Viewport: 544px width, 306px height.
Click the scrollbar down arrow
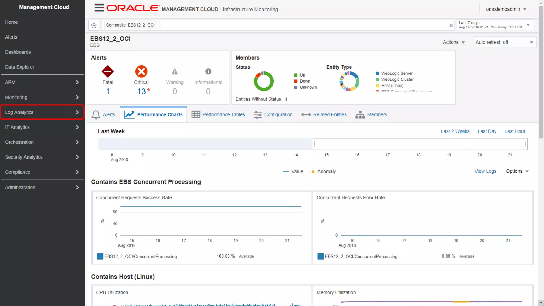point(541,303)
